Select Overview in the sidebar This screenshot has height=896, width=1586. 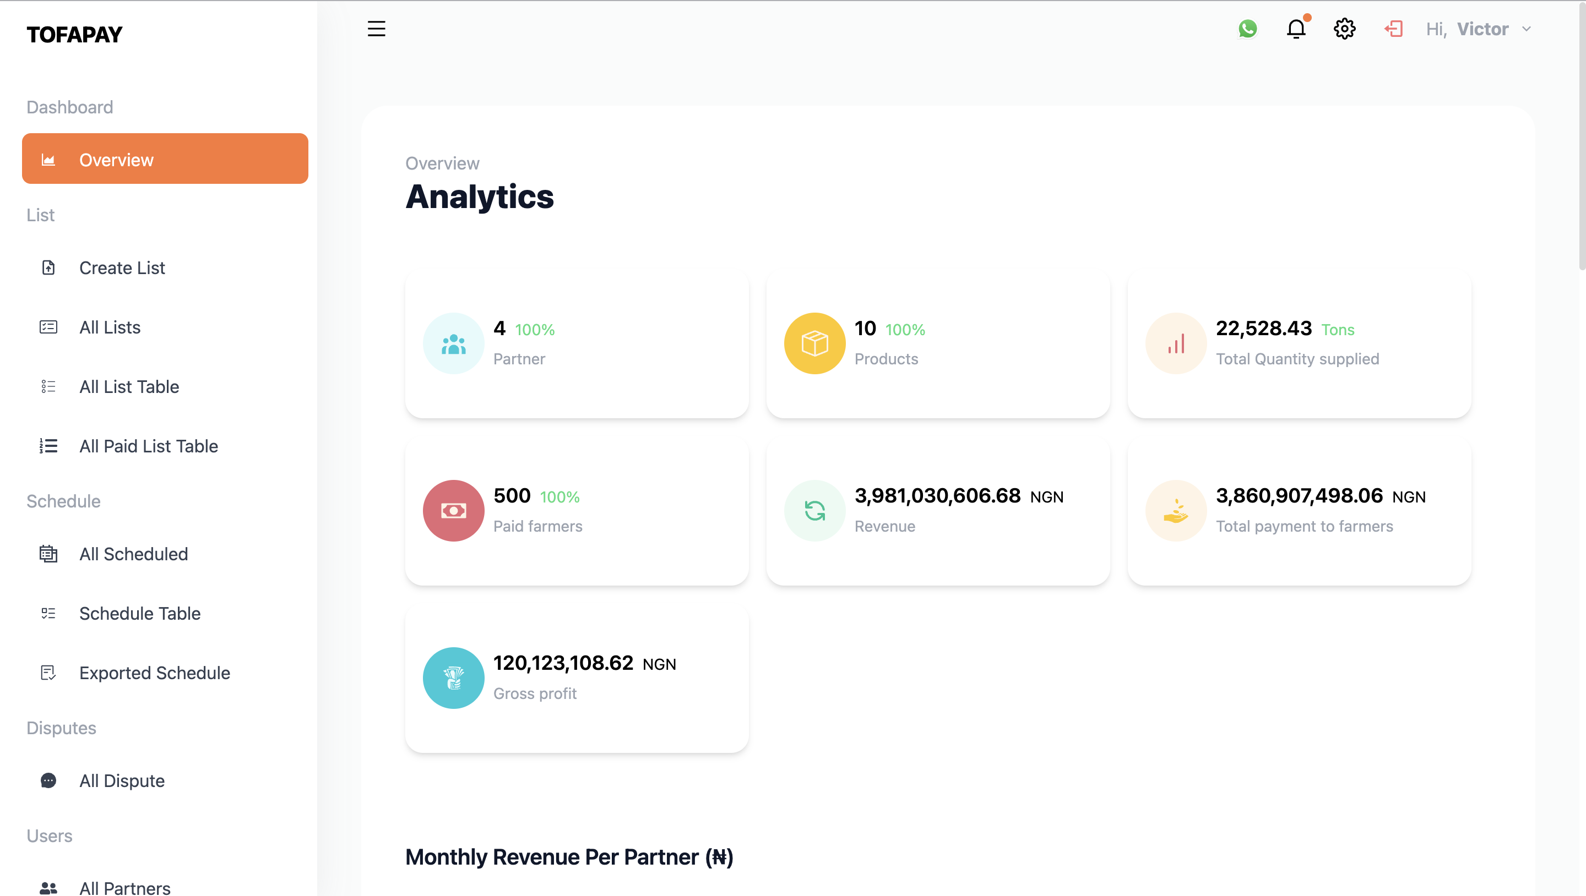click(165, 160)
